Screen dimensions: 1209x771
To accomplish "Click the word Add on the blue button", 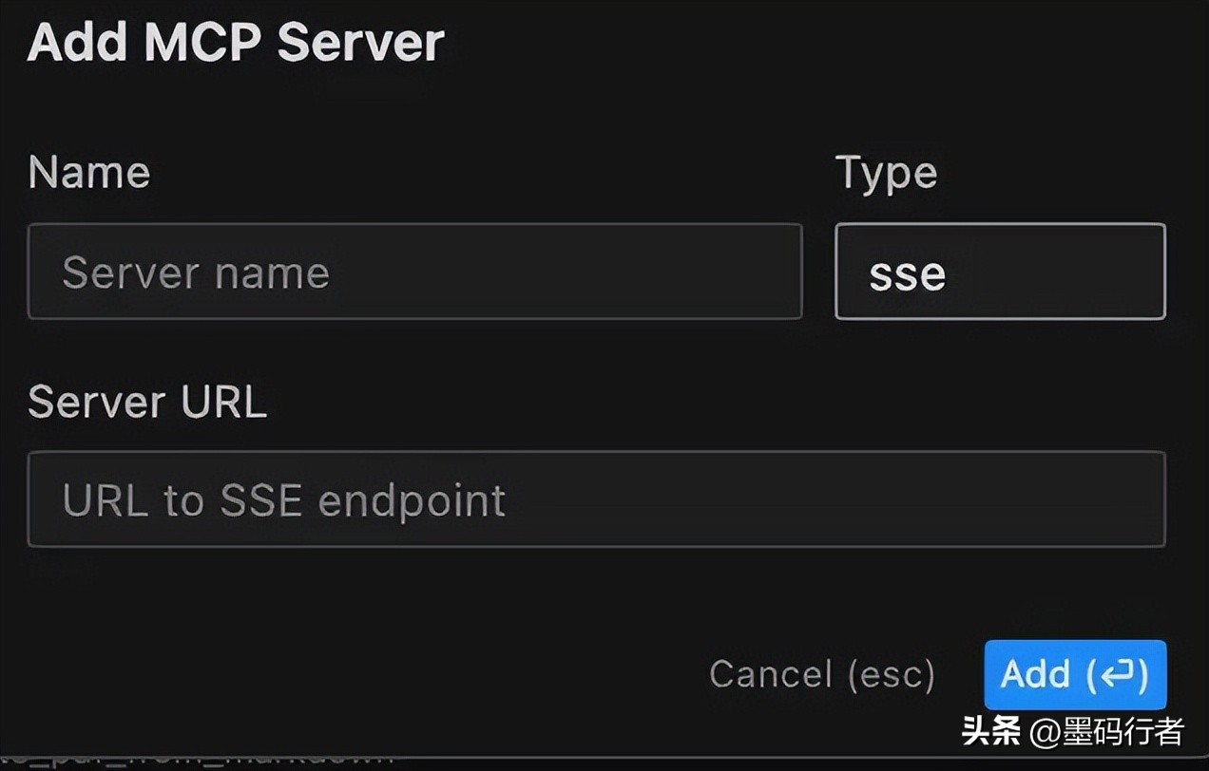I will [1035, 674].
